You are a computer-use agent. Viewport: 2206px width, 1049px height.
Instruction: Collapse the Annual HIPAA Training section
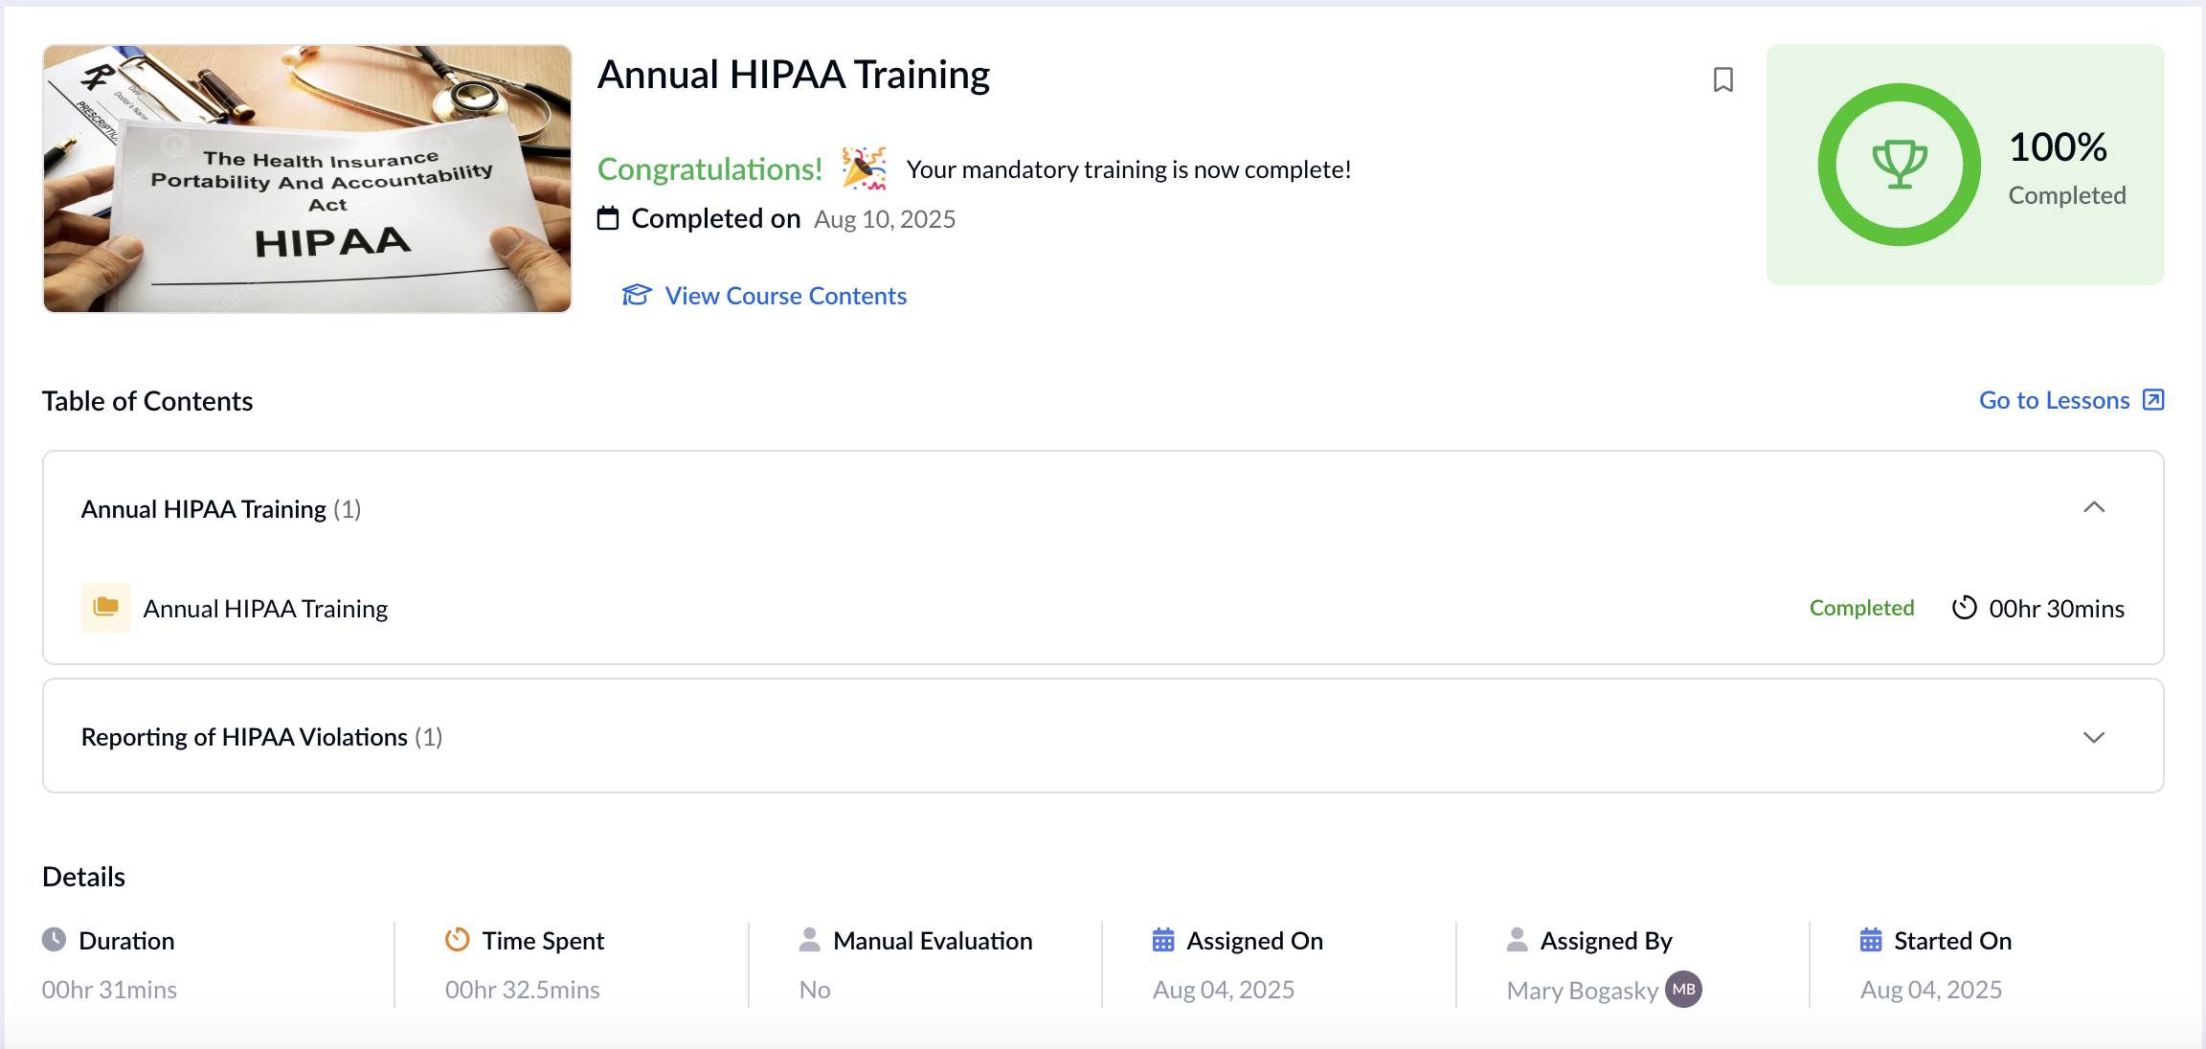click(2095, 508)
